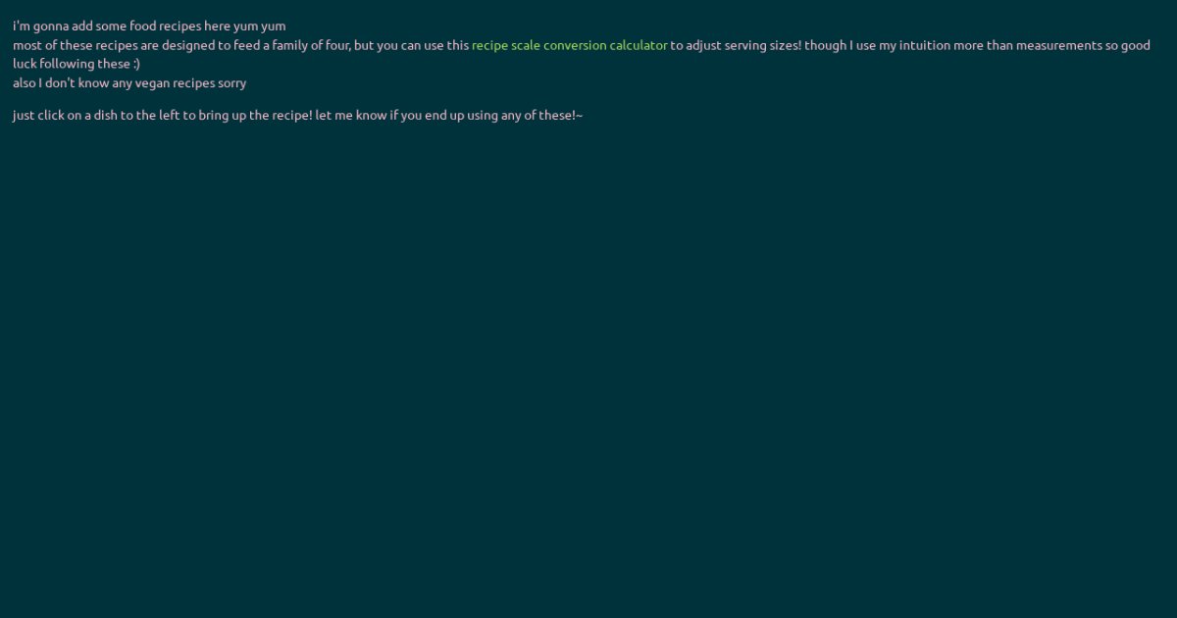1177x618 pixels.
Task: Open the recipe scale conversion calculator link
Action: (x=569, y=45)
